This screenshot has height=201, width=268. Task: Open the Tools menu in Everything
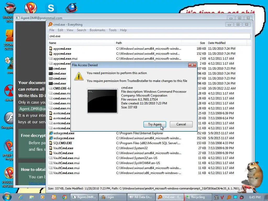pos(113,30)
